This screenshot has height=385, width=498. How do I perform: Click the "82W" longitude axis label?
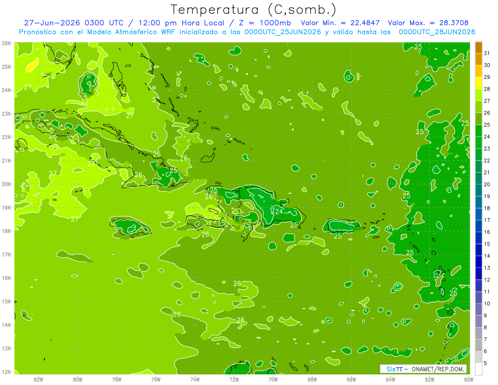click(39, 379)
